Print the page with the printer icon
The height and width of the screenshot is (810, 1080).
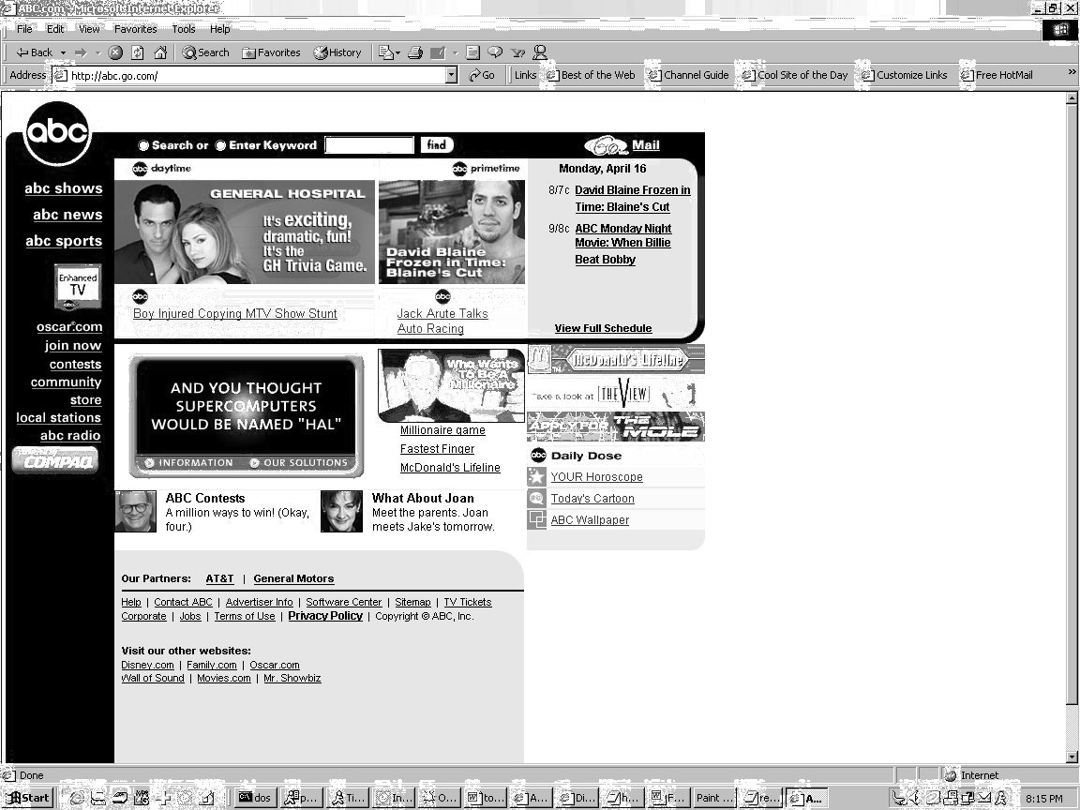point(415,52)
